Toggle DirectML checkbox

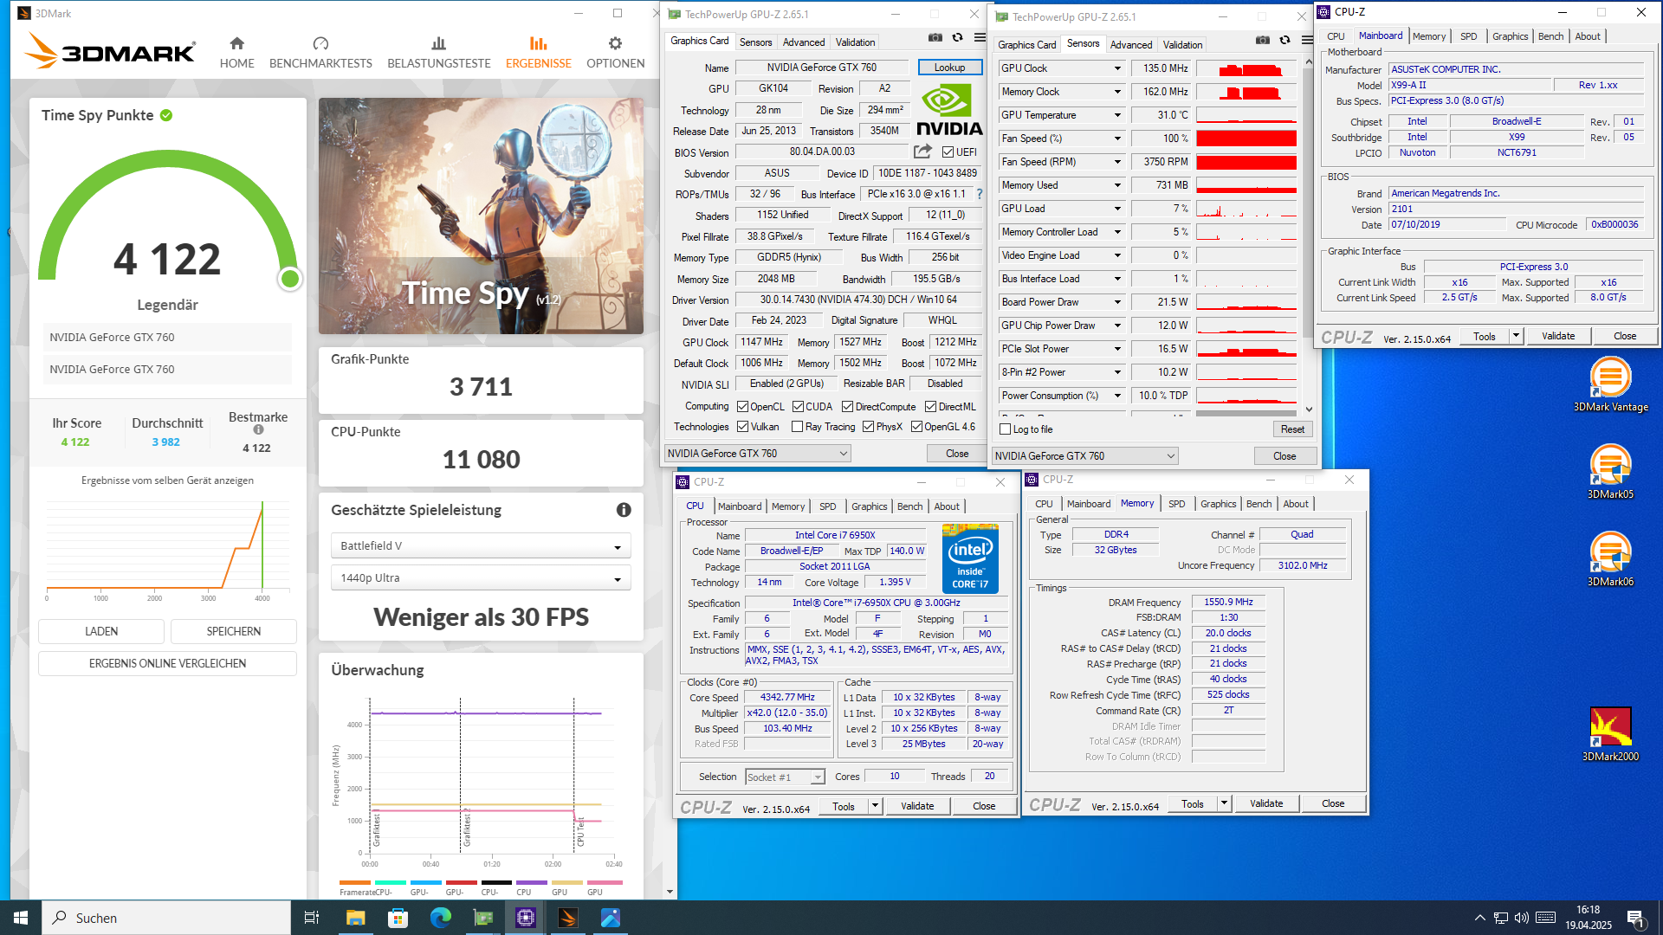(x=930, y=407)
